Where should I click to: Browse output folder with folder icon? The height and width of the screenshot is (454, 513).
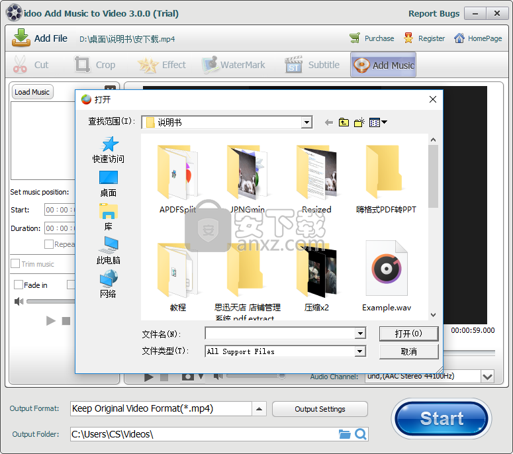[344, 434]
